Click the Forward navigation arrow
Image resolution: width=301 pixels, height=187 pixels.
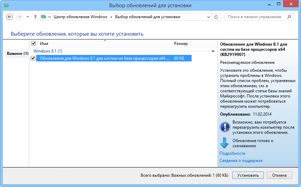click(19, 17)
